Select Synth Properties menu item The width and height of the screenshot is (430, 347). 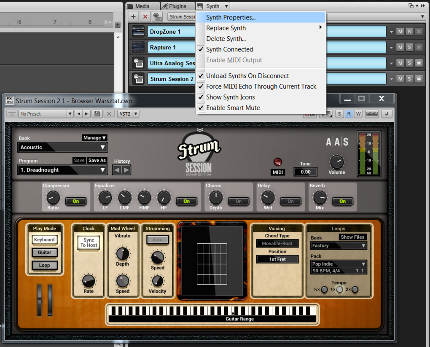click(261, 17)
